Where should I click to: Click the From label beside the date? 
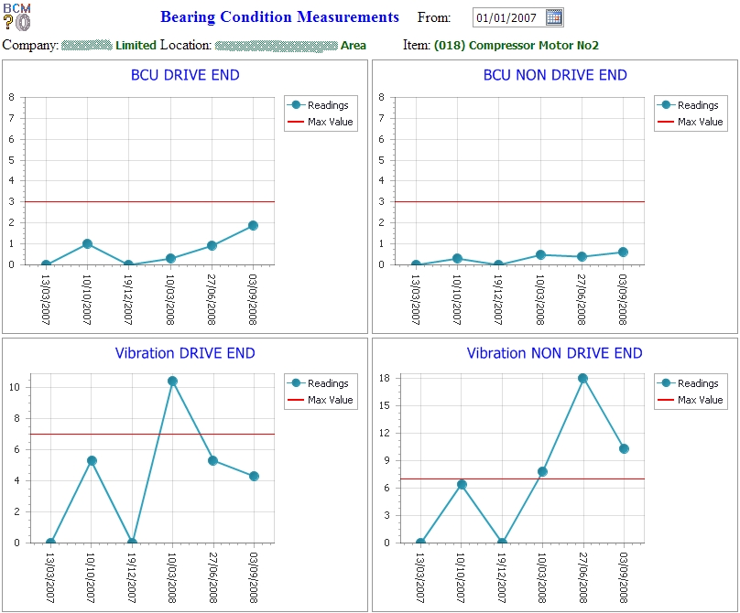pyautogui.click(x=434, y=18)
